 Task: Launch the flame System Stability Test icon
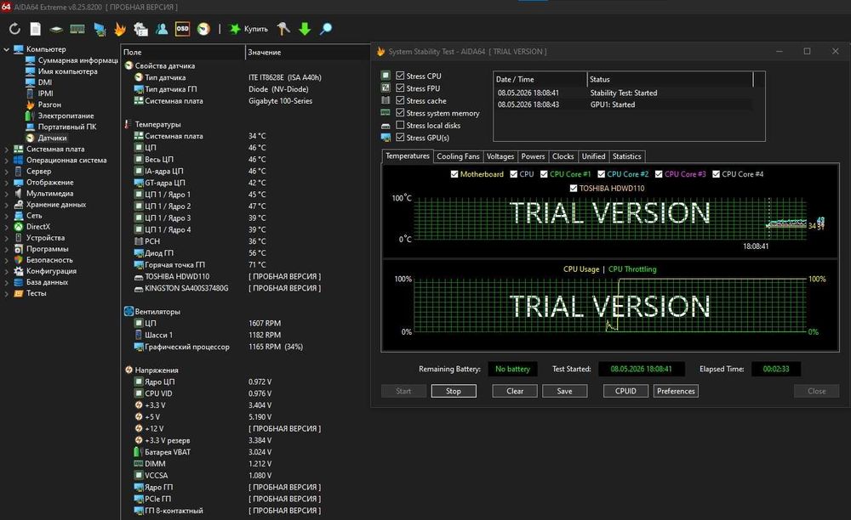(119, 29)
